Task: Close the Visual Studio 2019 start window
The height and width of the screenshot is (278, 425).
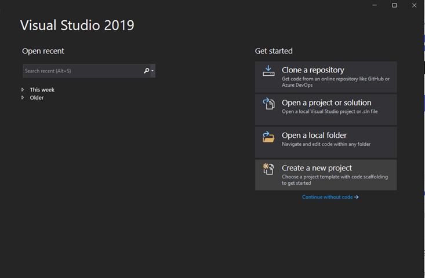Action: tap(414, 5)
